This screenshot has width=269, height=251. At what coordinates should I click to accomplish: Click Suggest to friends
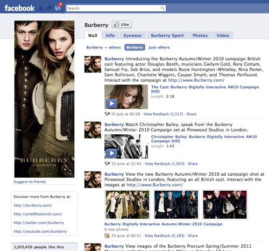click(30, 182)
